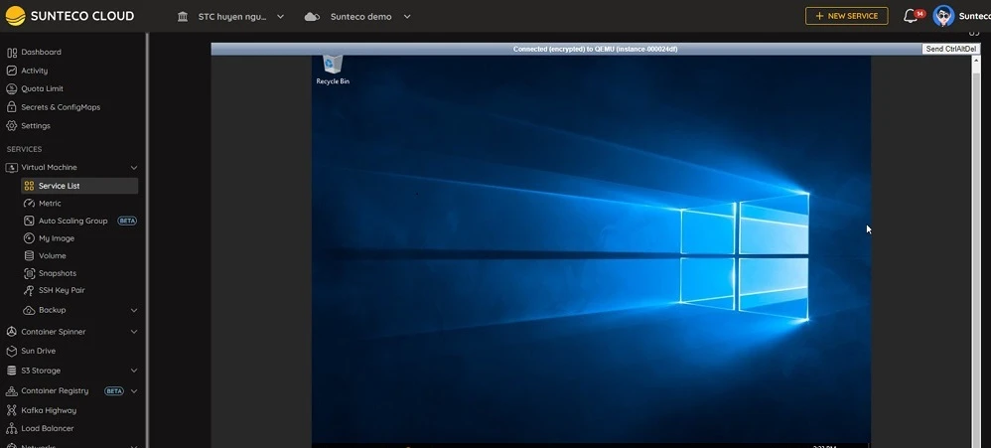The width and height of the screenshot is (991, 448).
Task: Click the NEW SERVICE button
Action: 846,16
